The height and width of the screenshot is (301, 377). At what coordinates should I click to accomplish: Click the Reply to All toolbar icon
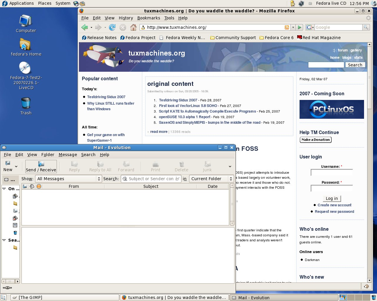pos(100,164)
